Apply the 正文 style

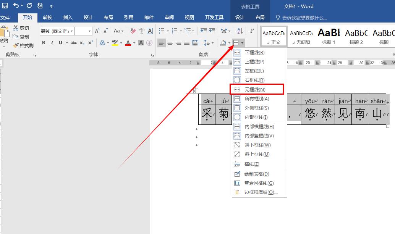274,36
